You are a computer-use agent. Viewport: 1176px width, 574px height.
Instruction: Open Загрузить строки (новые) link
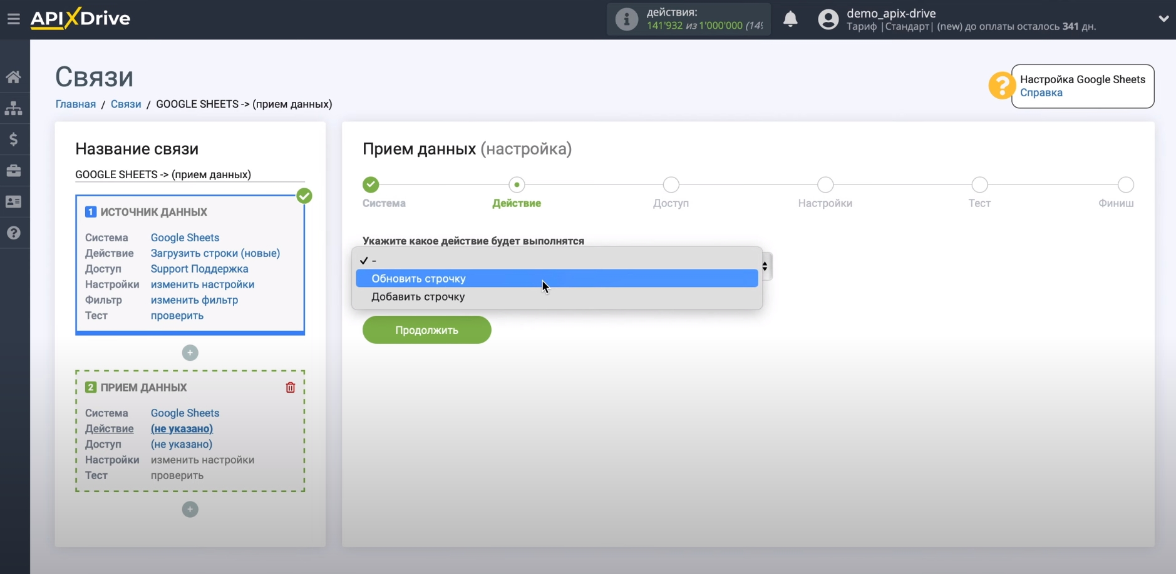point(215,253)
